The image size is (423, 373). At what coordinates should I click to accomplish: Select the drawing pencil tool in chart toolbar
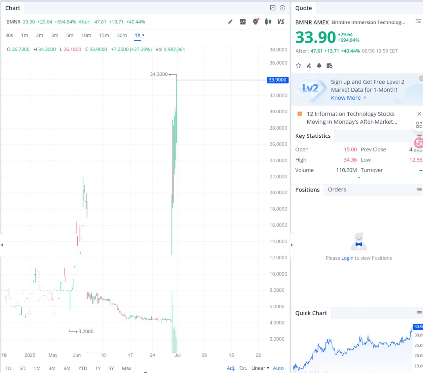coord(230,22)
